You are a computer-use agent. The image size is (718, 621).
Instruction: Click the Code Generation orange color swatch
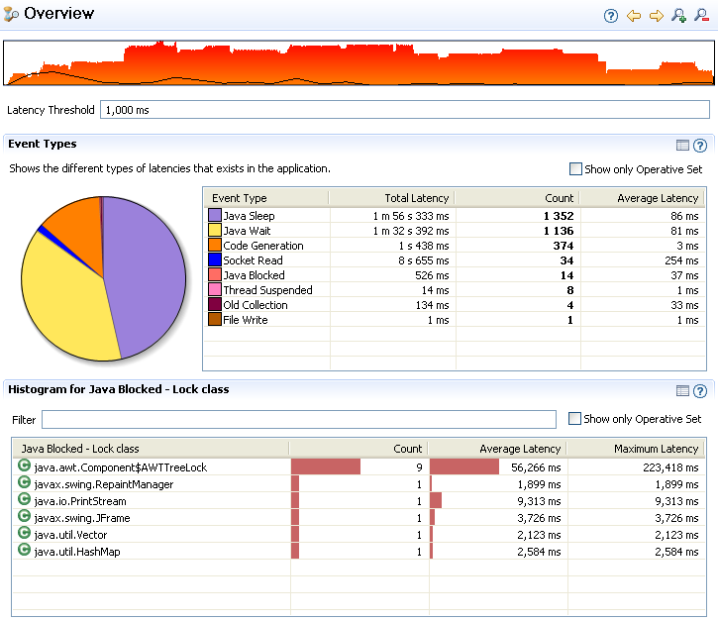(215, 245)
